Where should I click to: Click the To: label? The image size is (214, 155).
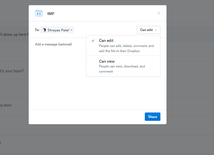click(37, 30)
